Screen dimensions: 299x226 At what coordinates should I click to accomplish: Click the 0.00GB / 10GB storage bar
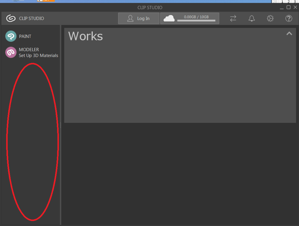(196, 21)
